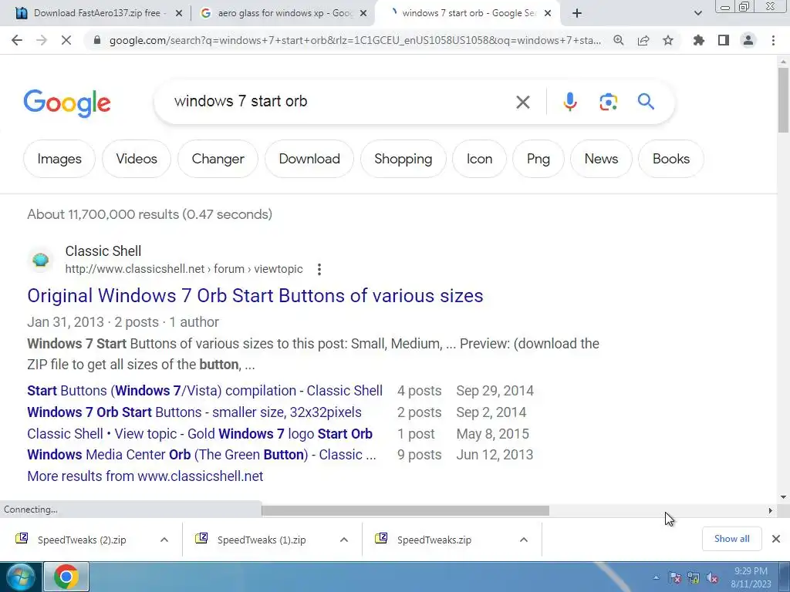Viewport: 790px width, 592px height.
Task: Click Show all downloads button
Action: (731, 539)
